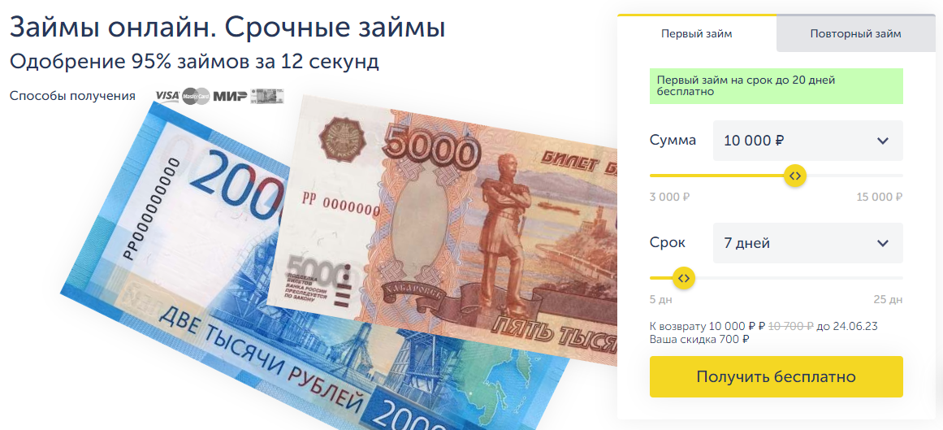
Task: Click the Visa payment icon
Action: 167,97
